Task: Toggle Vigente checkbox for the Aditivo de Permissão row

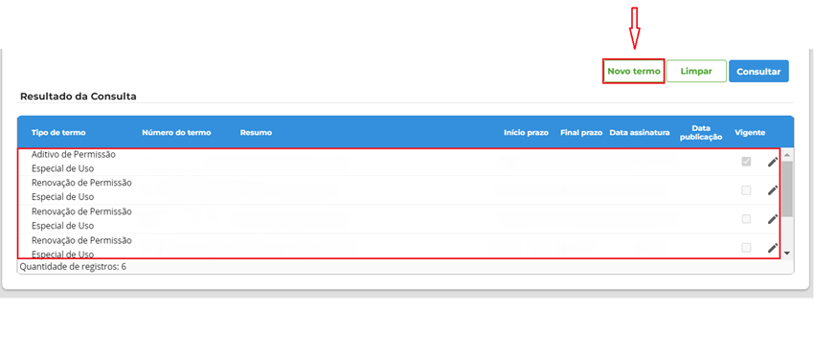Action: tap(746, 162)
